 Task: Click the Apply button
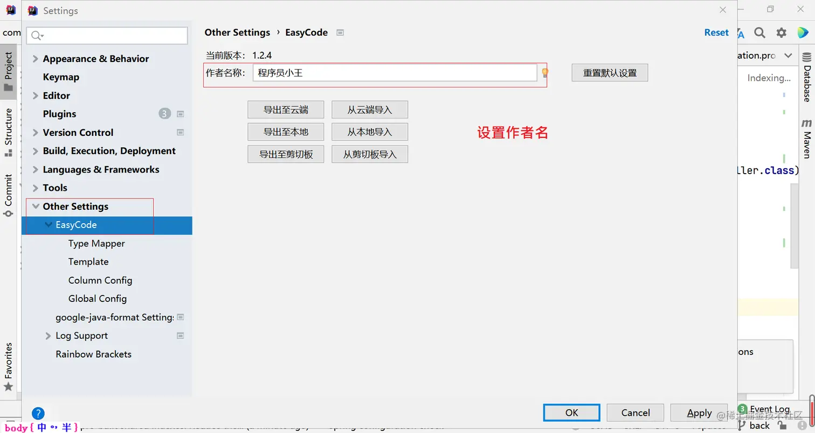(x=699, y=413)
